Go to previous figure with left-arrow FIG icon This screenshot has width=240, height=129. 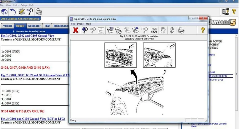[x=127, y=30]
